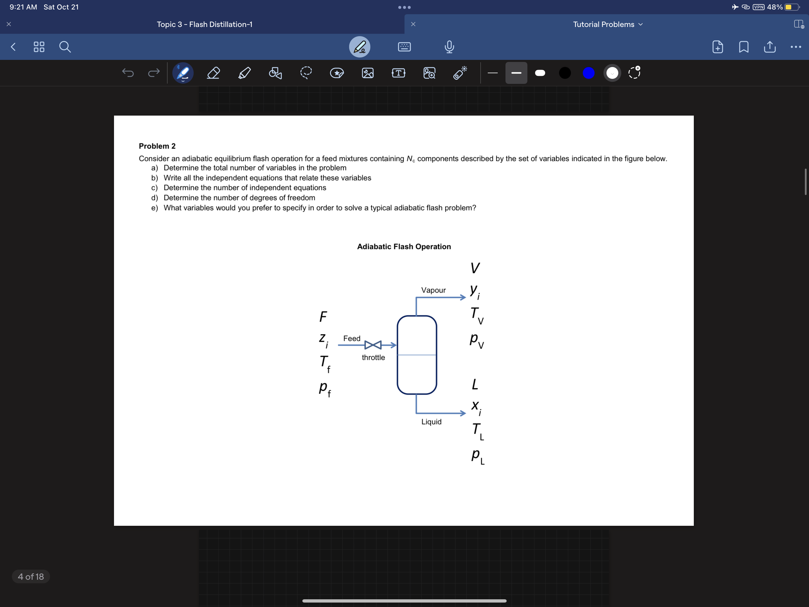The image size is (809, 607).
Task: Open the more options ellipsis menu
Action: coord(796,47)
